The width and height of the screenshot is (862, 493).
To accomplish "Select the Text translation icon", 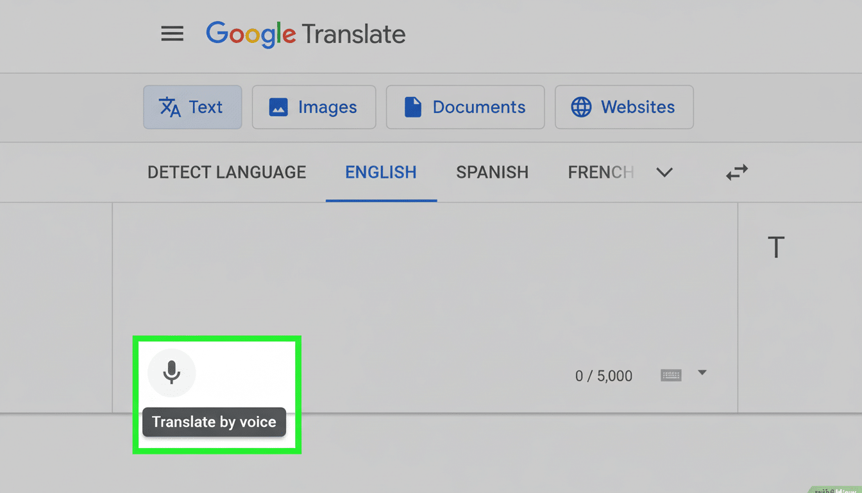I will point(173,107).
